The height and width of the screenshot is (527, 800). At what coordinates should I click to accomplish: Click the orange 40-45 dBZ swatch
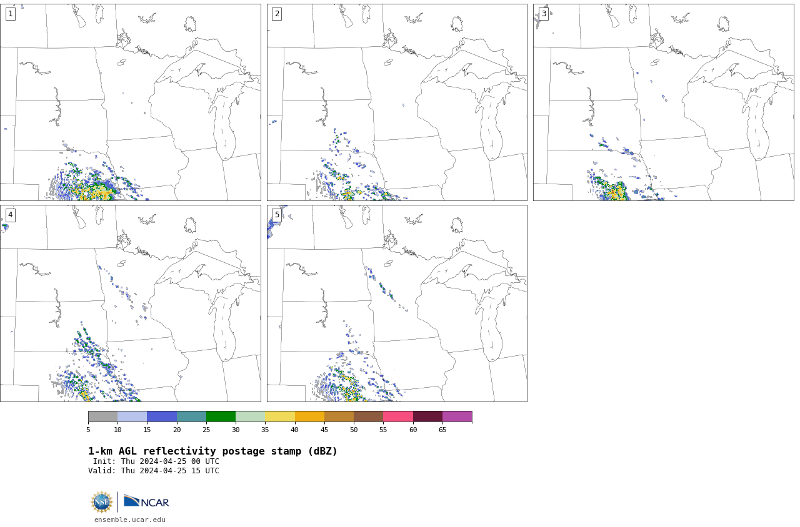coord(309,416)
